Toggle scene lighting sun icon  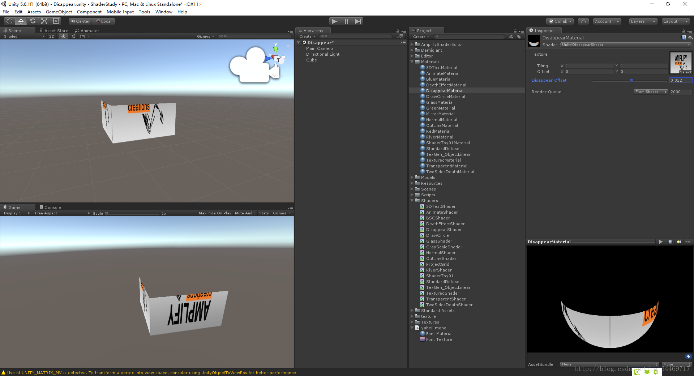pyautogui.click(x=63, y=36)
